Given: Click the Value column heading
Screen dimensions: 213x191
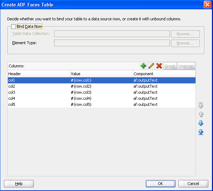Looking at the screenshot, I should [x=102, y=74].
